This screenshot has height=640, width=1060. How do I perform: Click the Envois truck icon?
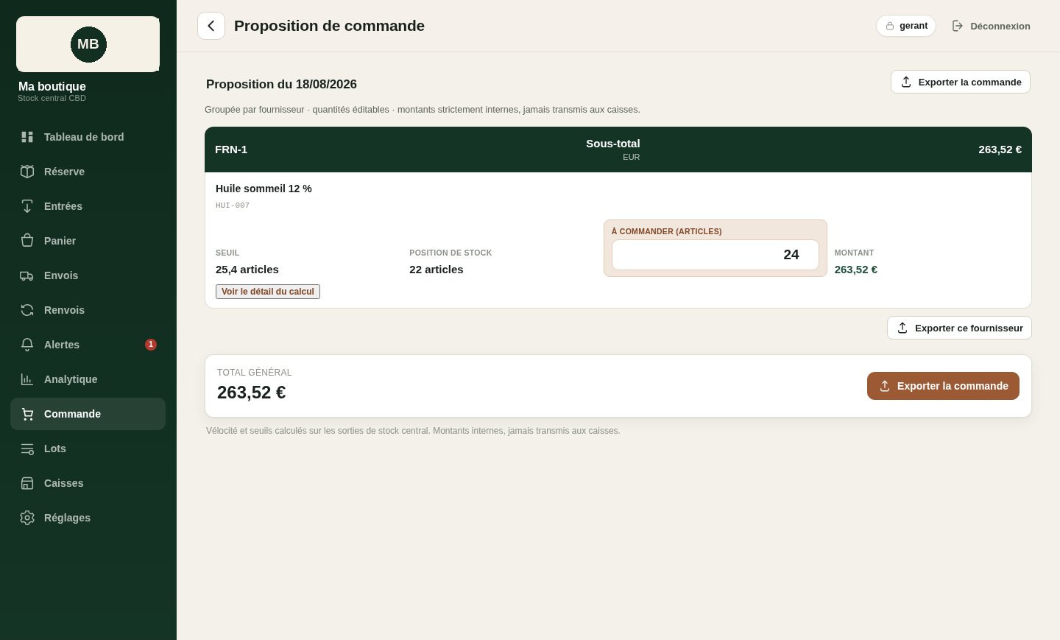(27, 275)
